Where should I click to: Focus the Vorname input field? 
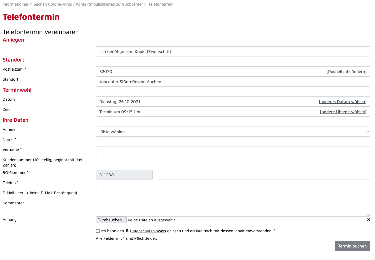pos(233,152)
